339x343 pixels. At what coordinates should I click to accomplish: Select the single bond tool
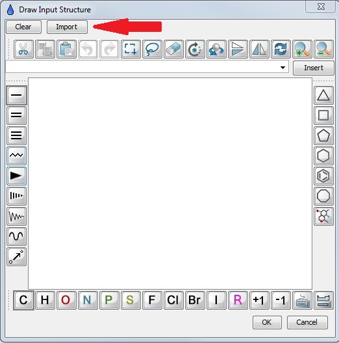click(17, 95)
